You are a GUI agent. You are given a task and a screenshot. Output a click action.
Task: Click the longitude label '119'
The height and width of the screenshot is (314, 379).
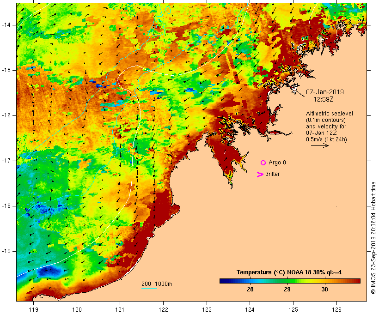pyautogui.click(x=33, y=309)
